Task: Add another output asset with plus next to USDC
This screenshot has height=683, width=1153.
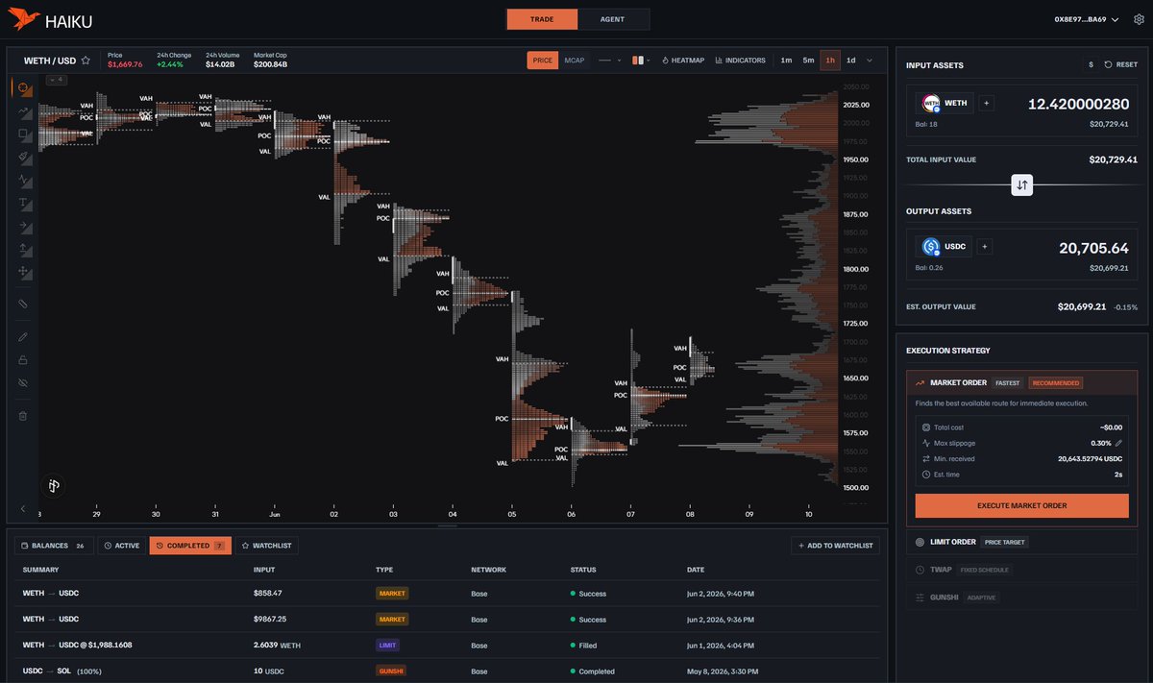Action: tap(984, 247)
